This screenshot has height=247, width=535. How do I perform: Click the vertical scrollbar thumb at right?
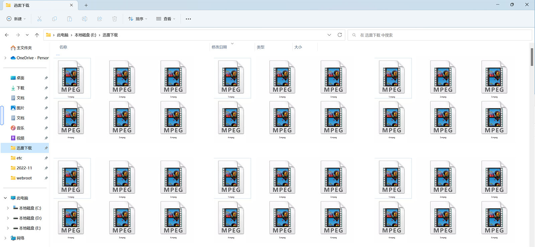coord(532,57)
